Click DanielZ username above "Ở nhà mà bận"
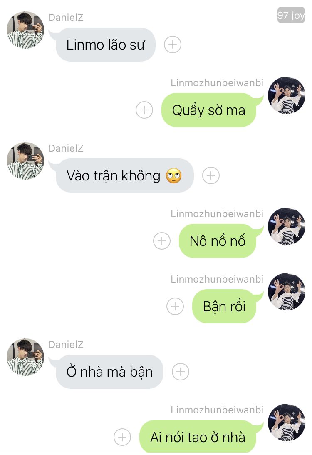312x455 pixels. pyautogui.click(x=66, y=345)
